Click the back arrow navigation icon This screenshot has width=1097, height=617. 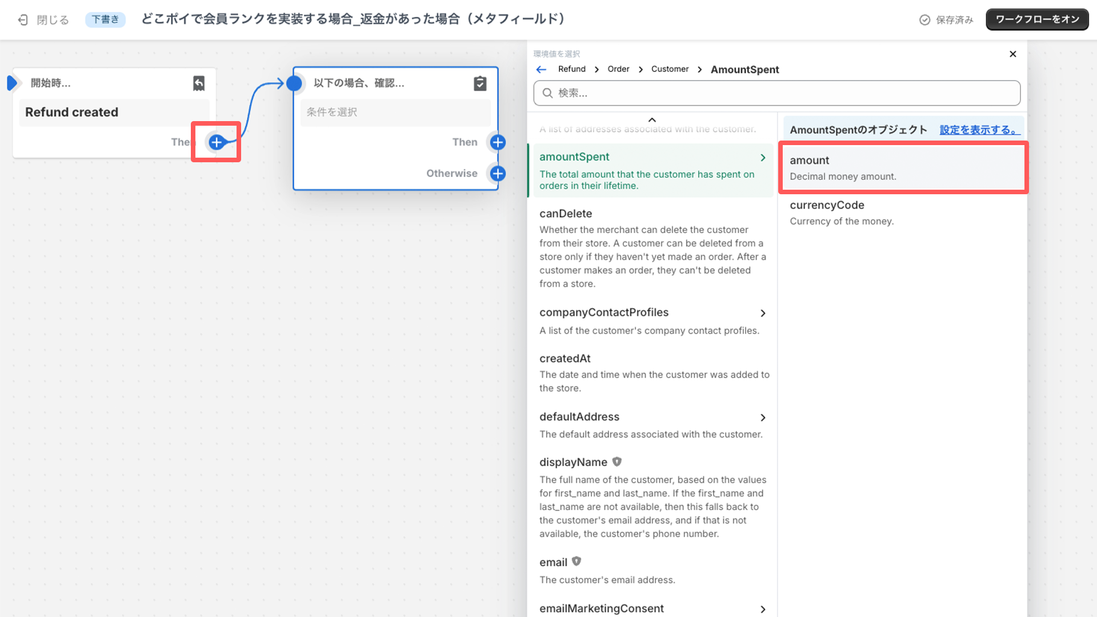click(x=541, y=69)
